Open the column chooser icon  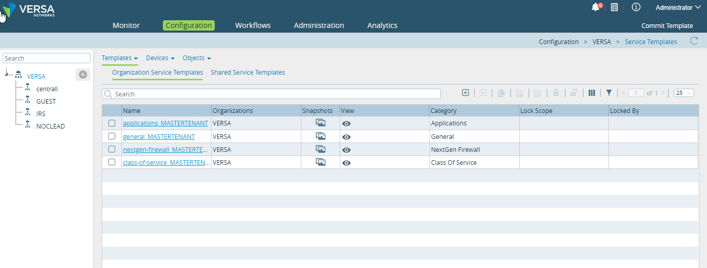[591, 93]
